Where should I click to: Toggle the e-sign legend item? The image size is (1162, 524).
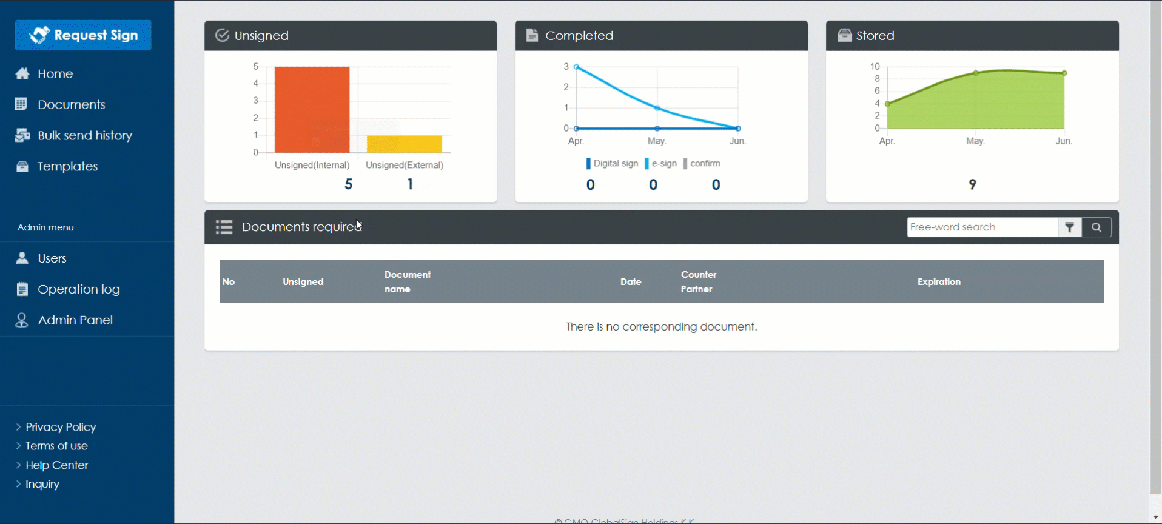coord(660,163)
